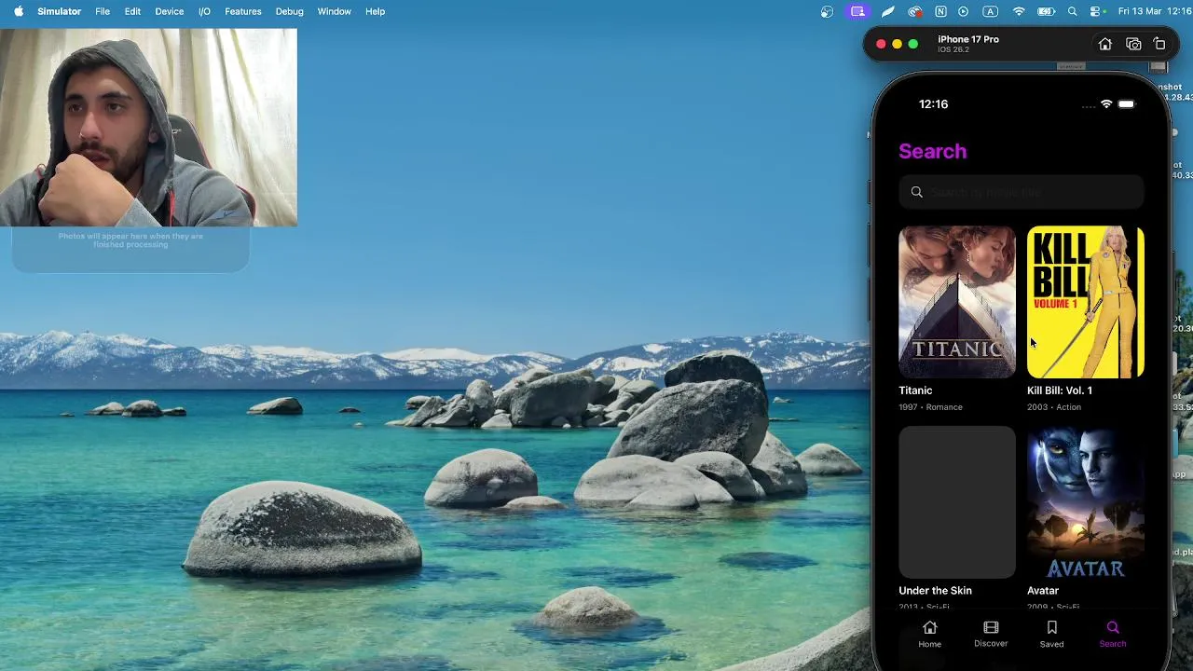Open Spotlight search in the menu bar

point(1073,11)
